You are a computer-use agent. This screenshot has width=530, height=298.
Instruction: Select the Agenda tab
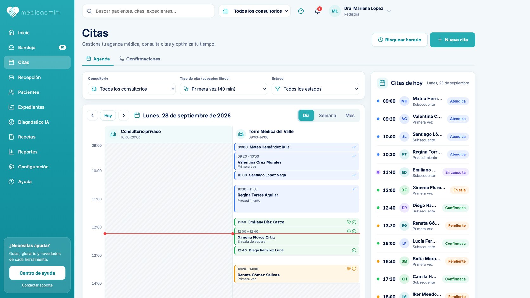tap(98, 59)
